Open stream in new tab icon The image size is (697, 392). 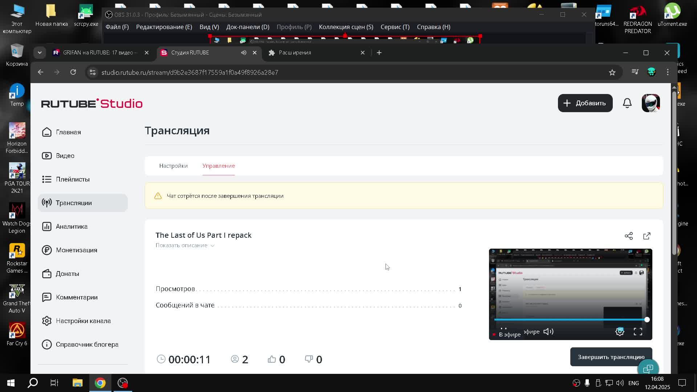pyautogui.click(x=647, y=236)
